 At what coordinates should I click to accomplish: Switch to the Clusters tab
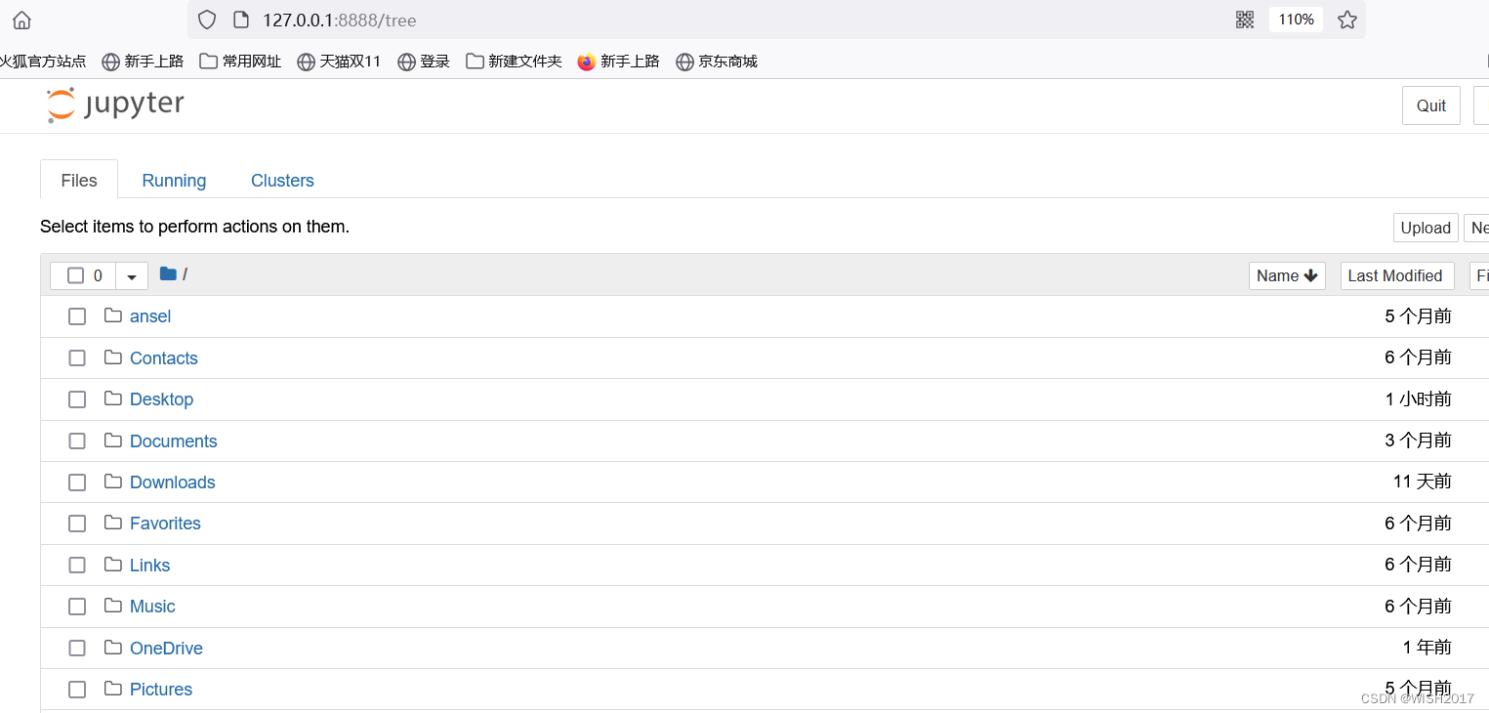(x=282, y=181)
